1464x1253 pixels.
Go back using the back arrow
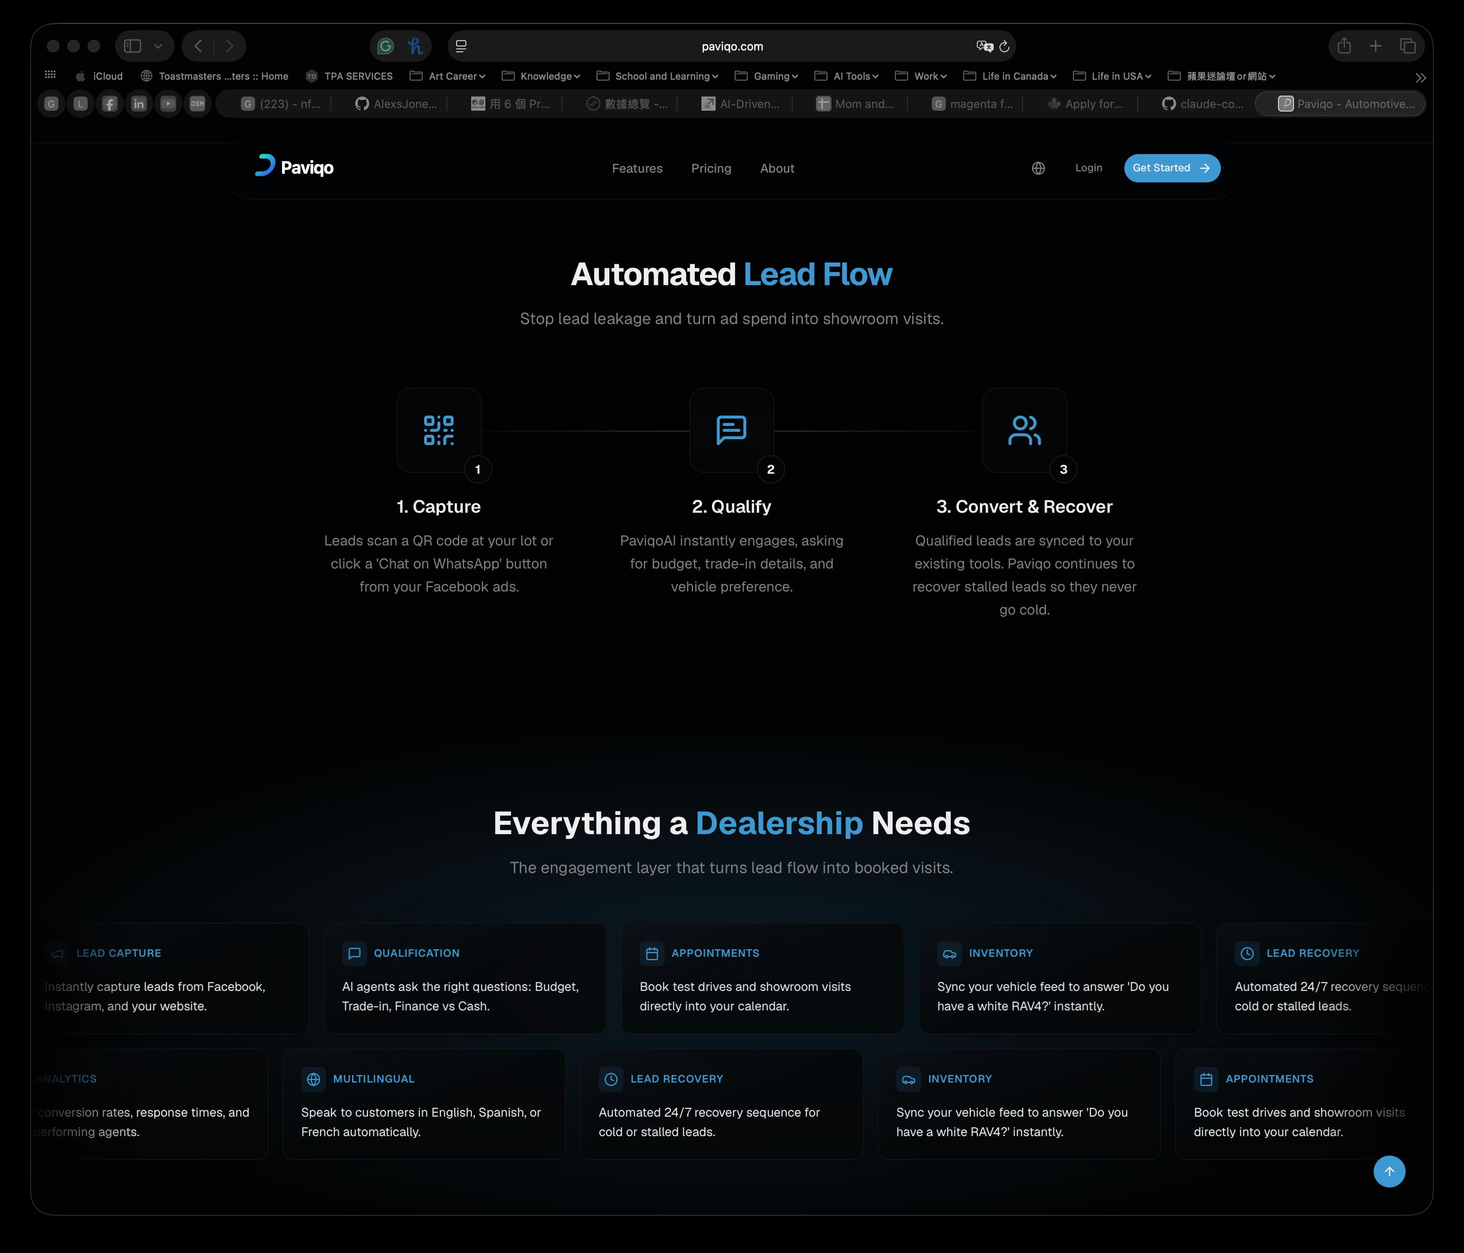coord(198,46)
